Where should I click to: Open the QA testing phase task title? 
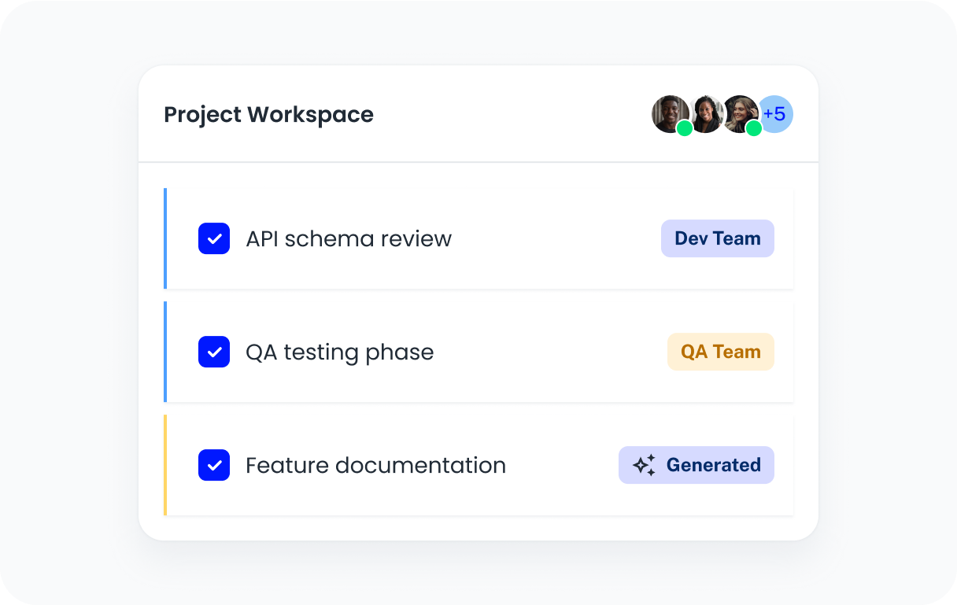click(x=339, y=352)
